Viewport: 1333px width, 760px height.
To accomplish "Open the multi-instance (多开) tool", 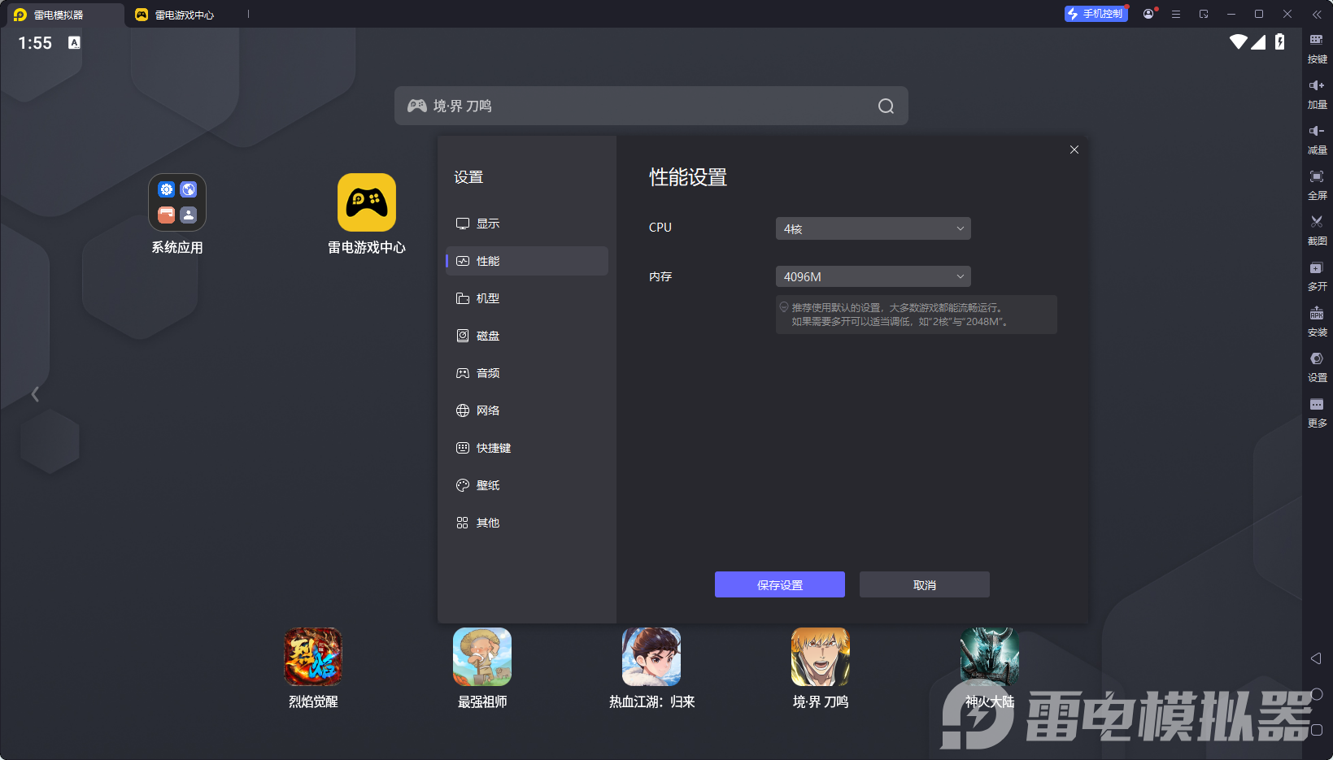I will pyautogui.click(x=1316, y=268).
